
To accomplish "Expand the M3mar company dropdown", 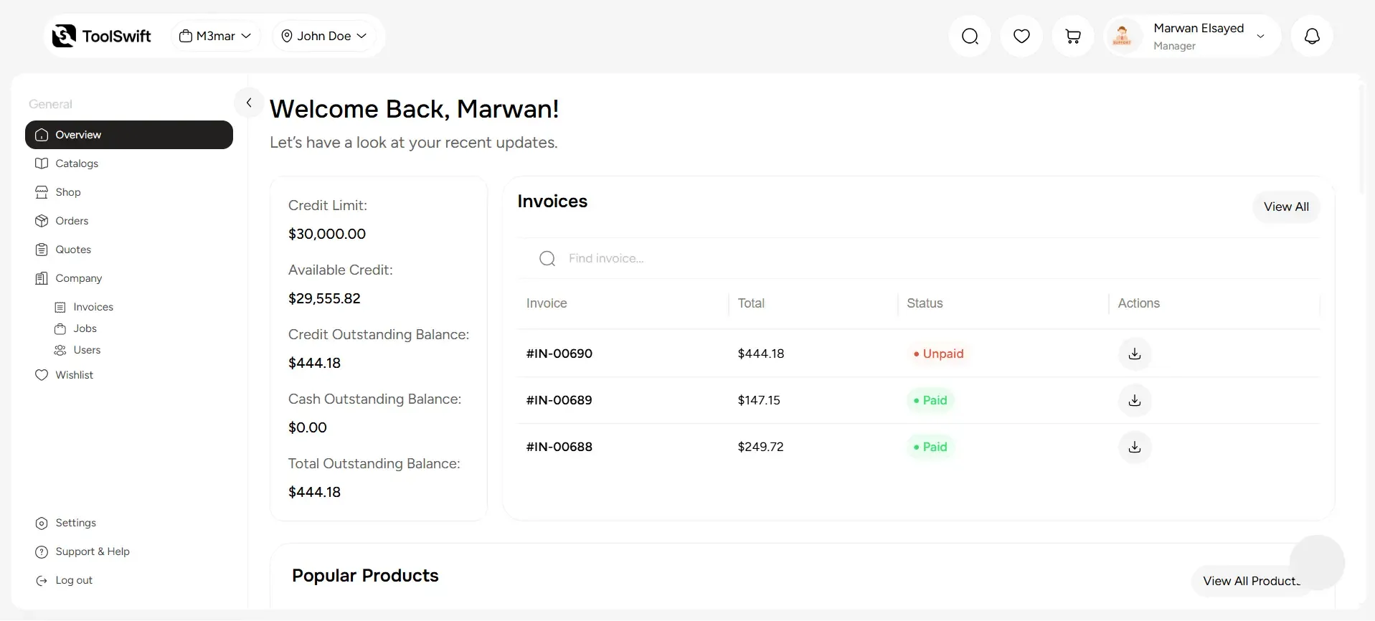I will tap(215, 35).
